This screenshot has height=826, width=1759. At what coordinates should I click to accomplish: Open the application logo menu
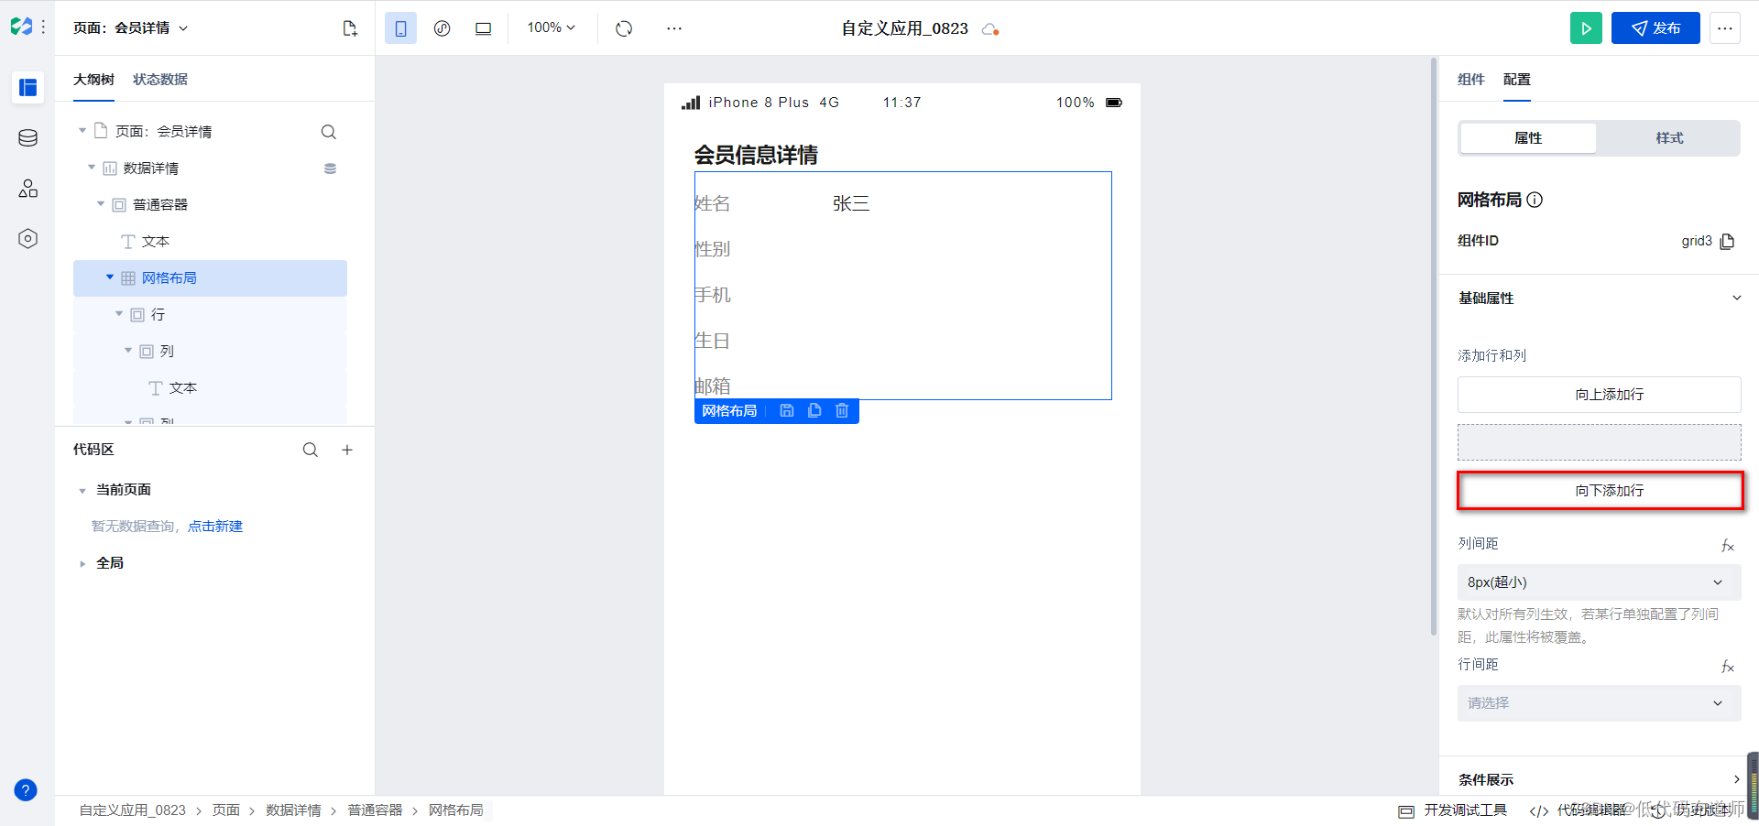(x=21, y=27)
